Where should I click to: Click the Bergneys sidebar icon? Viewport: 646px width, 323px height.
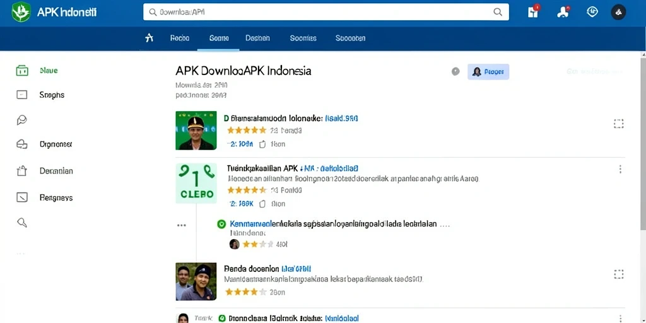(x=22, y=197)
